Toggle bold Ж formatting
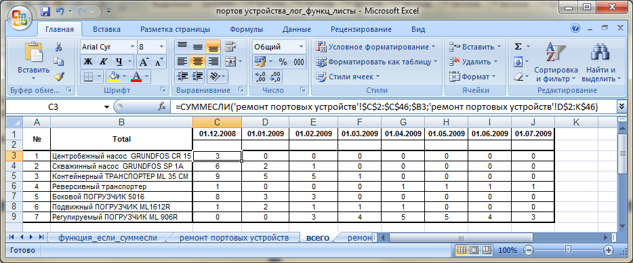This screenshot has width=633, height=263. [x=87, y=62]
